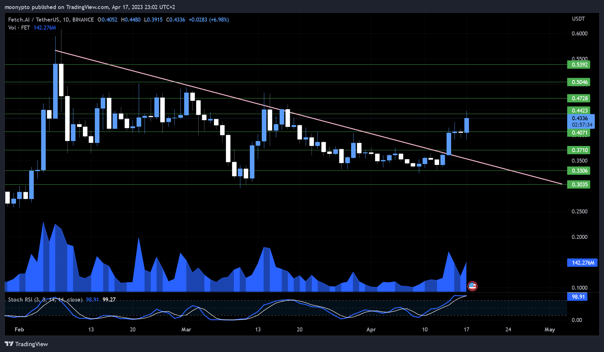Select the 0.4728 green price level label
604x352 pixels.
point(579,98)
